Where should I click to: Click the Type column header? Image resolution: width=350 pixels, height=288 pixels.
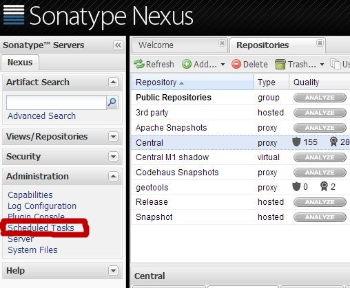[x=271, y=82]
